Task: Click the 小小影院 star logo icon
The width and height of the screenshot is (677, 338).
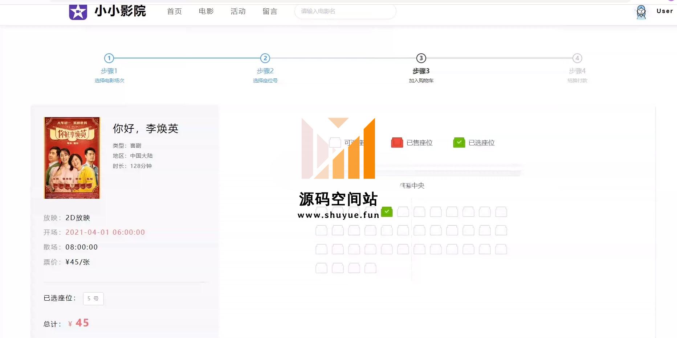Action: pos(78,12)
